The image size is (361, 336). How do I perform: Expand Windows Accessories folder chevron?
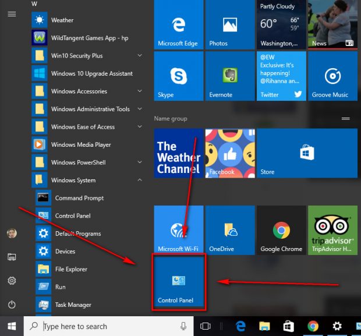[x=140, y=91]
